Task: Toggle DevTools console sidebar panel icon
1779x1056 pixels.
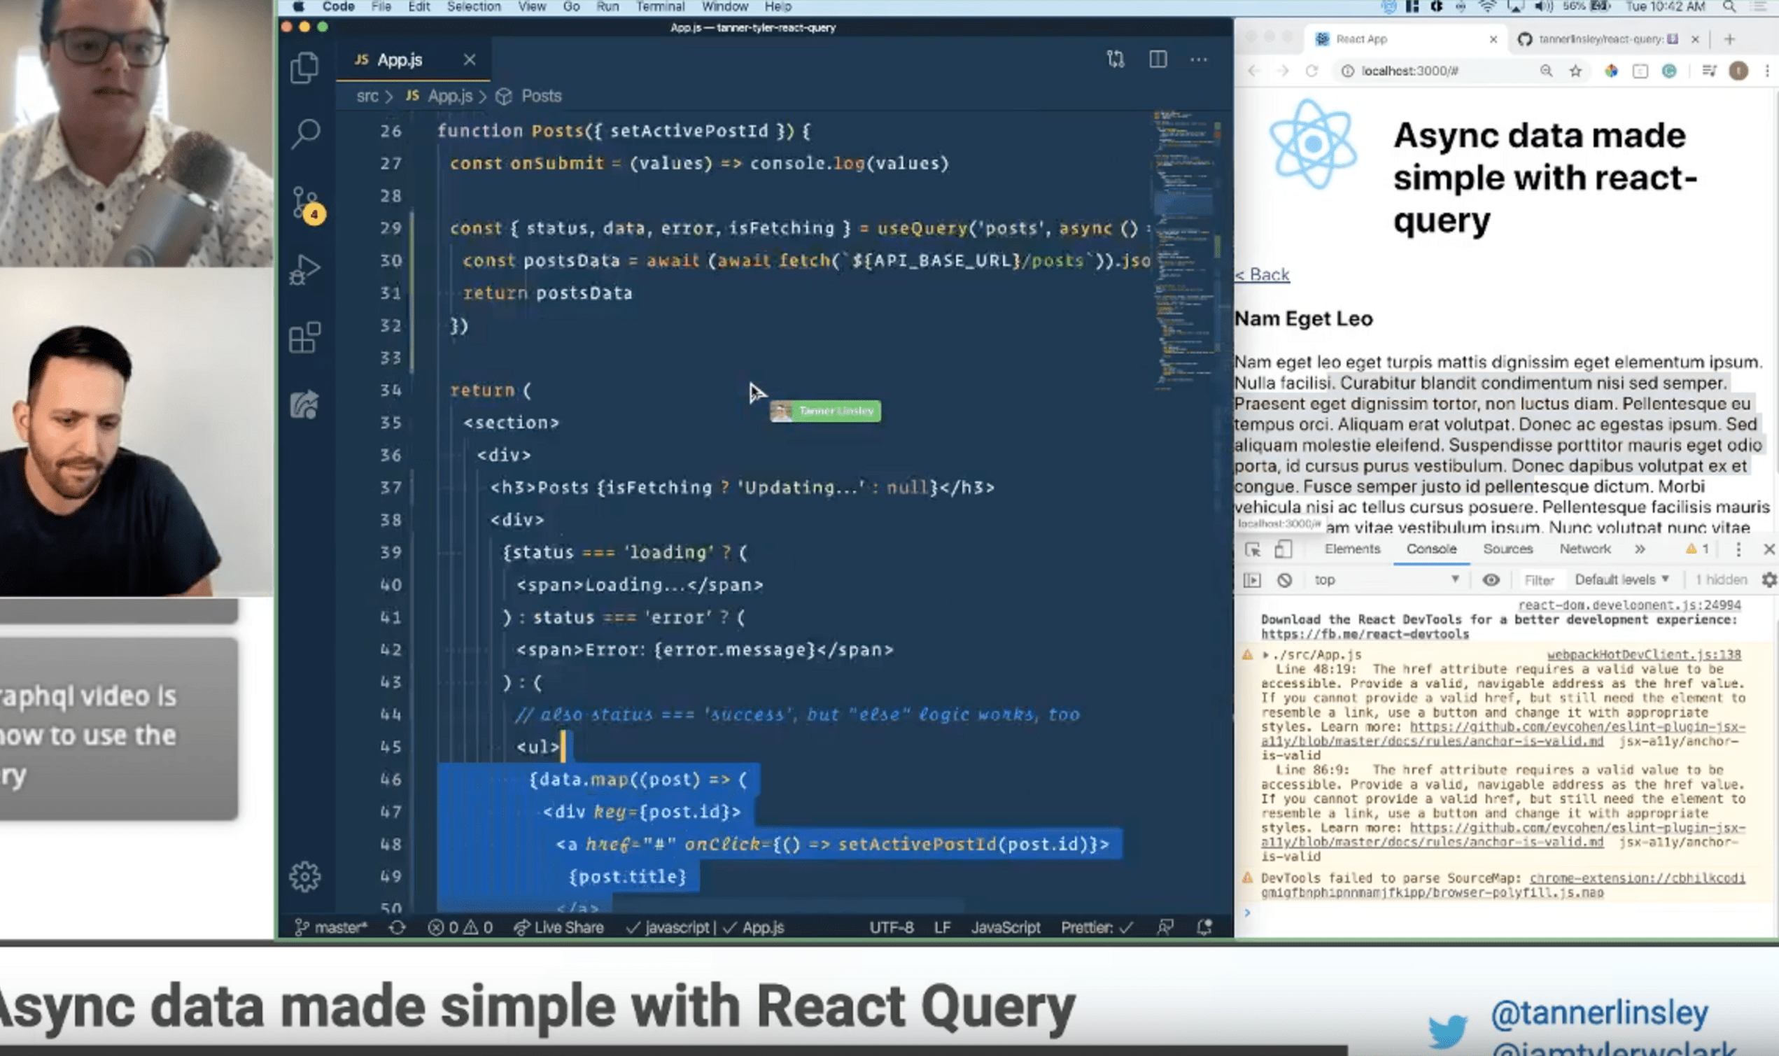Action: (1252, 580)
